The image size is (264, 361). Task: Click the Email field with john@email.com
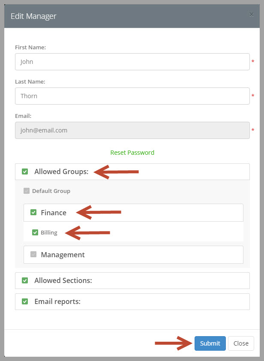(x=132, y=130)
